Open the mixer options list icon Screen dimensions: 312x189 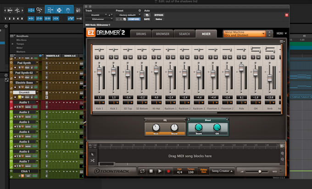point(282,41)
